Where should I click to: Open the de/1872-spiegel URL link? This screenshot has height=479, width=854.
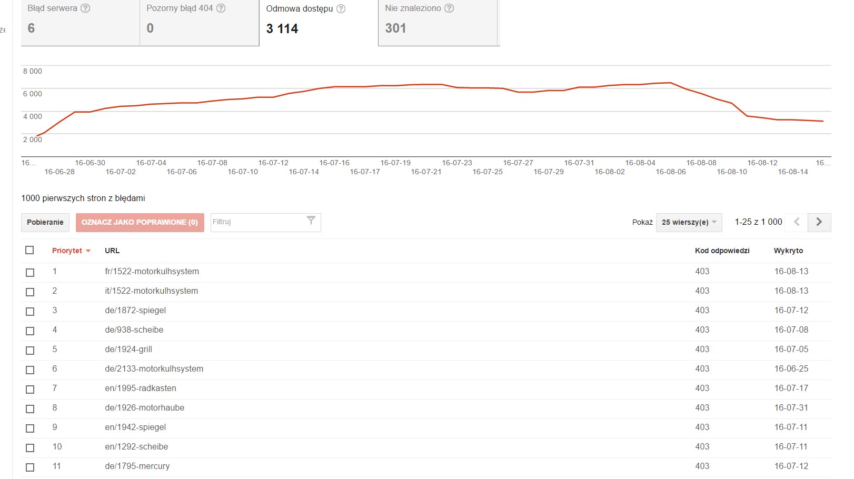(135, 311)
